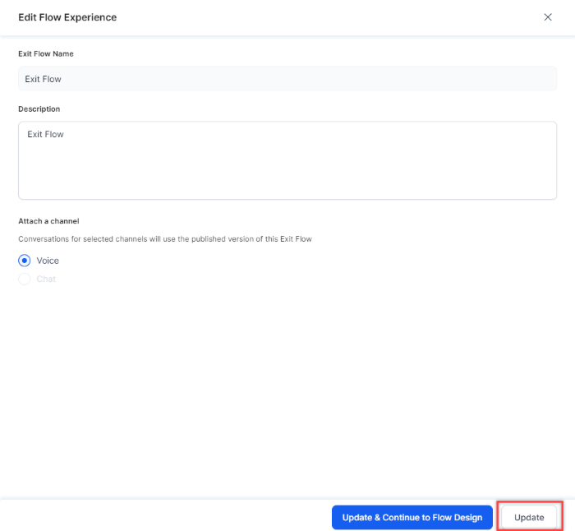
Task: Click the Update button
Action: point(529,517)
